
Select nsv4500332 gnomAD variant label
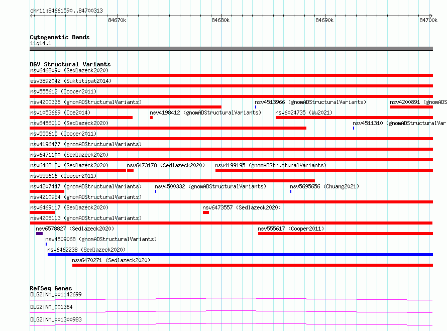210,186
